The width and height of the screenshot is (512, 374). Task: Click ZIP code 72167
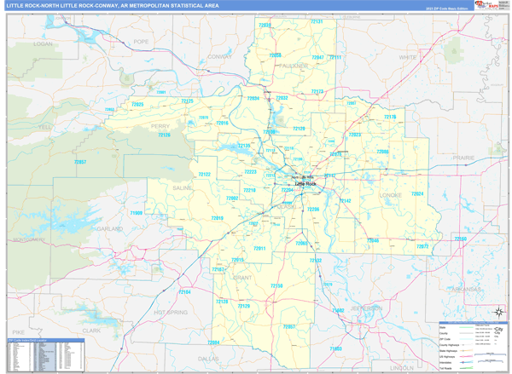(x=218, y=269)
